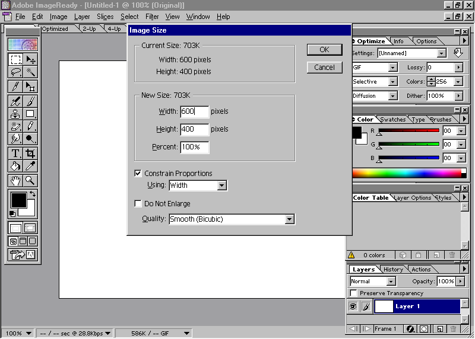Image resolution: width=475 pixels, height=339 pixels.
Task: Open the Layers panel flyout menu arrow
Action: click(x=464, y=269)
